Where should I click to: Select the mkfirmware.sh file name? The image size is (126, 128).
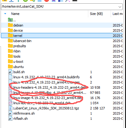click(24, 113)
